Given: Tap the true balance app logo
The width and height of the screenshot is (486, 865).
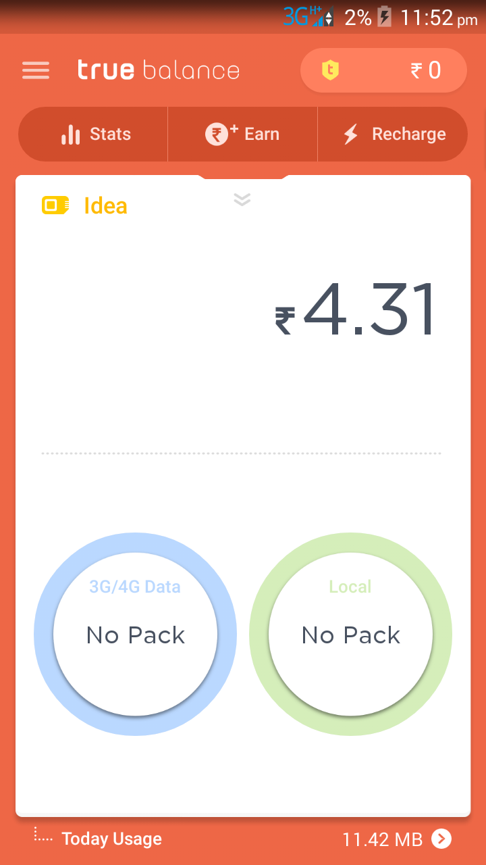Looking at the screenshot, I should (x=159, y=70).
